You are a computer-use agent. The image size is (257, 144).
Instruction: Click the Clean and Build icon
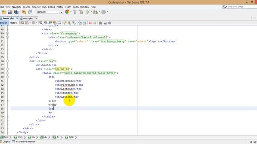tap(81, 12)
